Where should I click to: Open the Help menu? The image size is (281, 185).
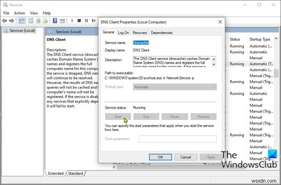[x=47, y=13]
